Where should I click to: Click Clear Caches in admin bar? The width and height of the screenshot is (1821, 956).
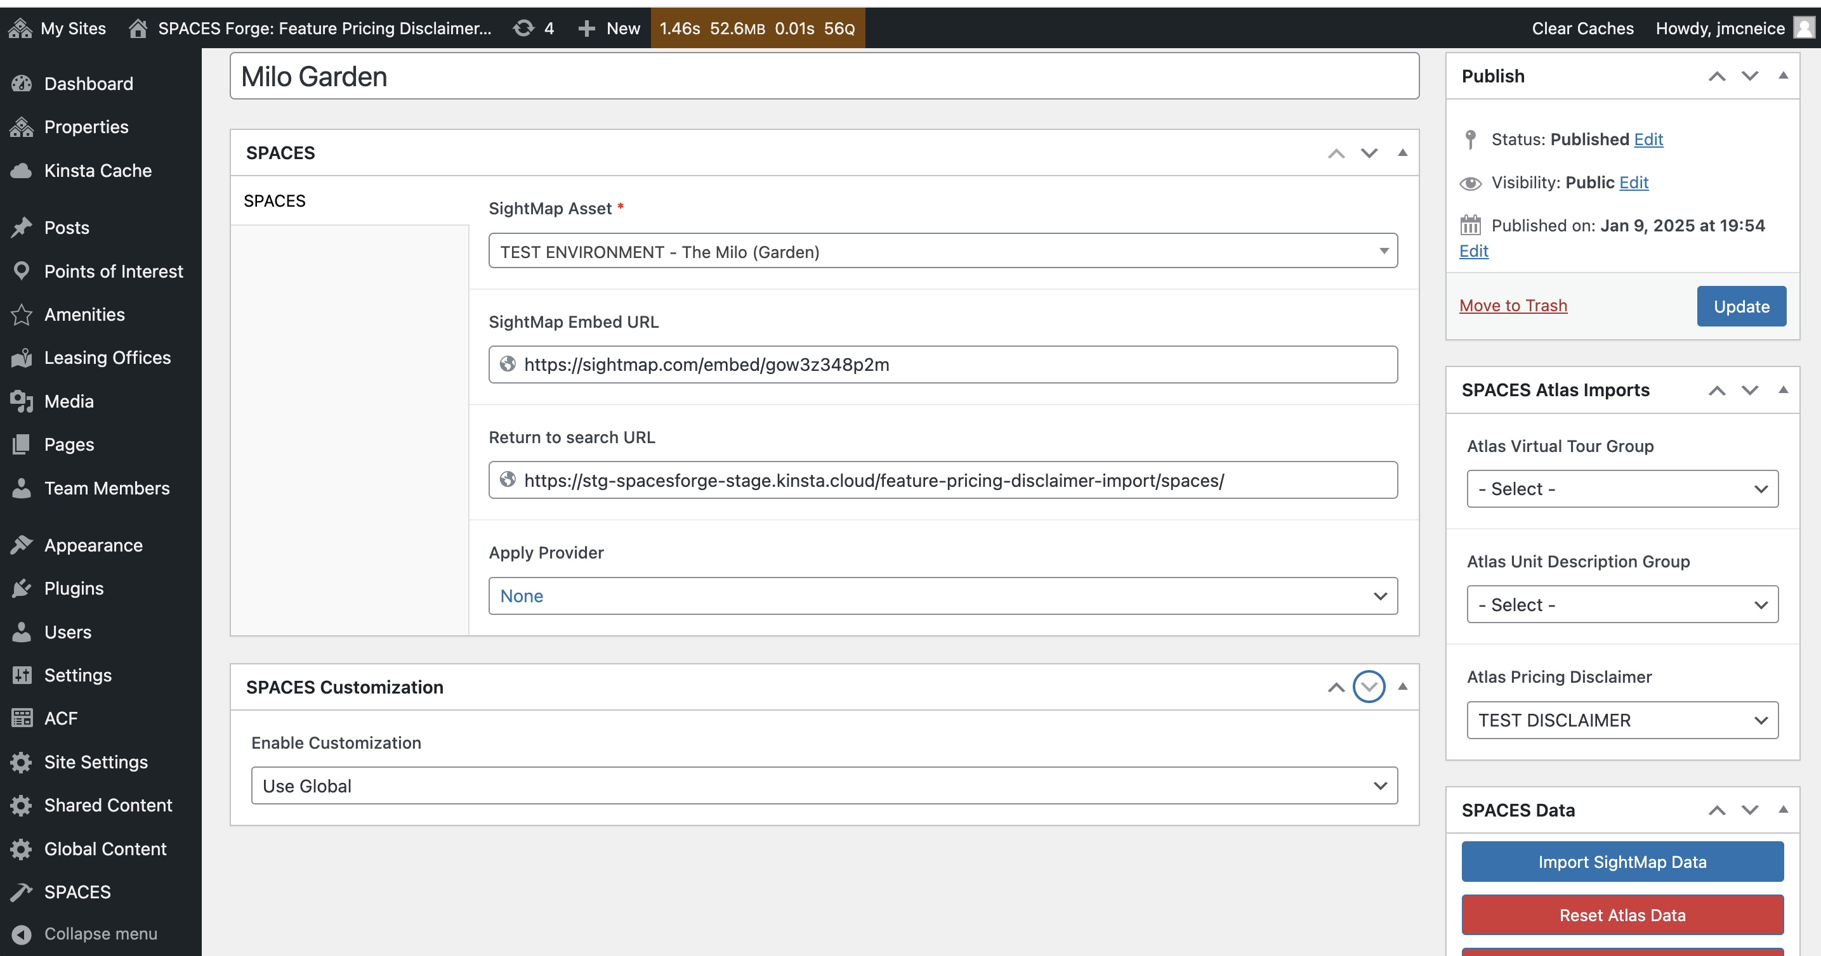1582,29
